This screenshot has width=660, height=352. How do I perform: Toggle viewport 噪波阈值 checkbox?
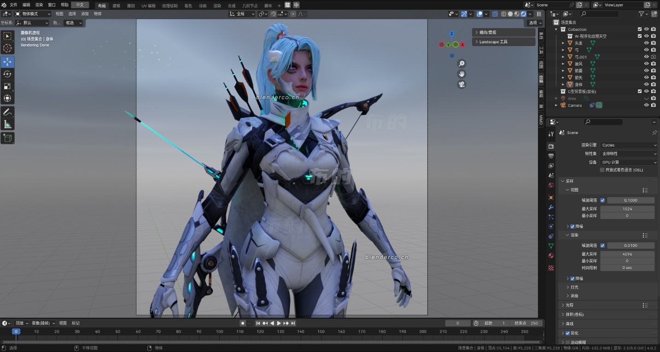tap(602, 200)
